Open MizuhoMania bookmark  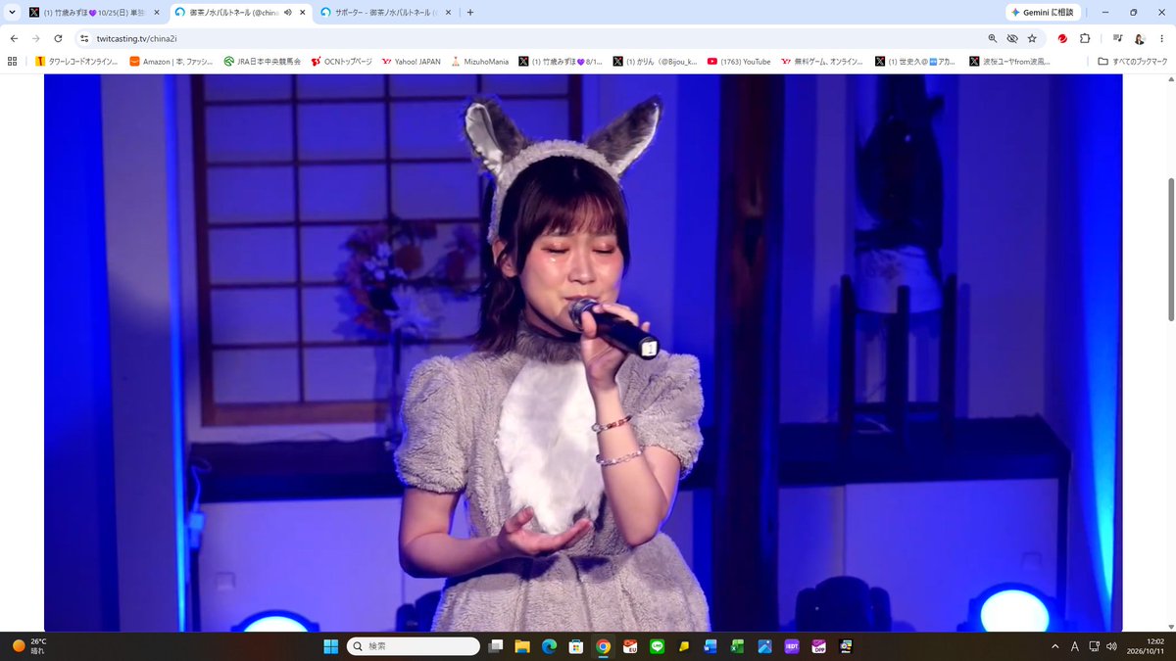479,61
